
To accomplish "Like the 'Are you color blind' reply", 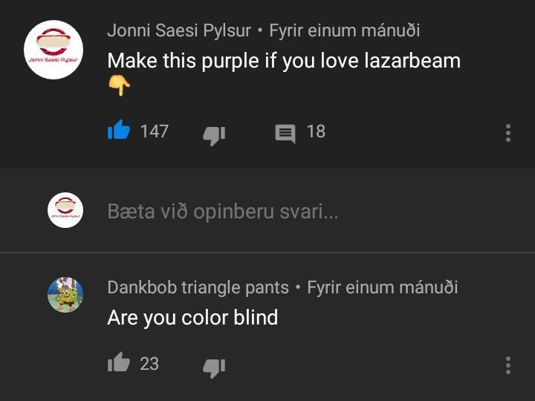I will 119,362.
